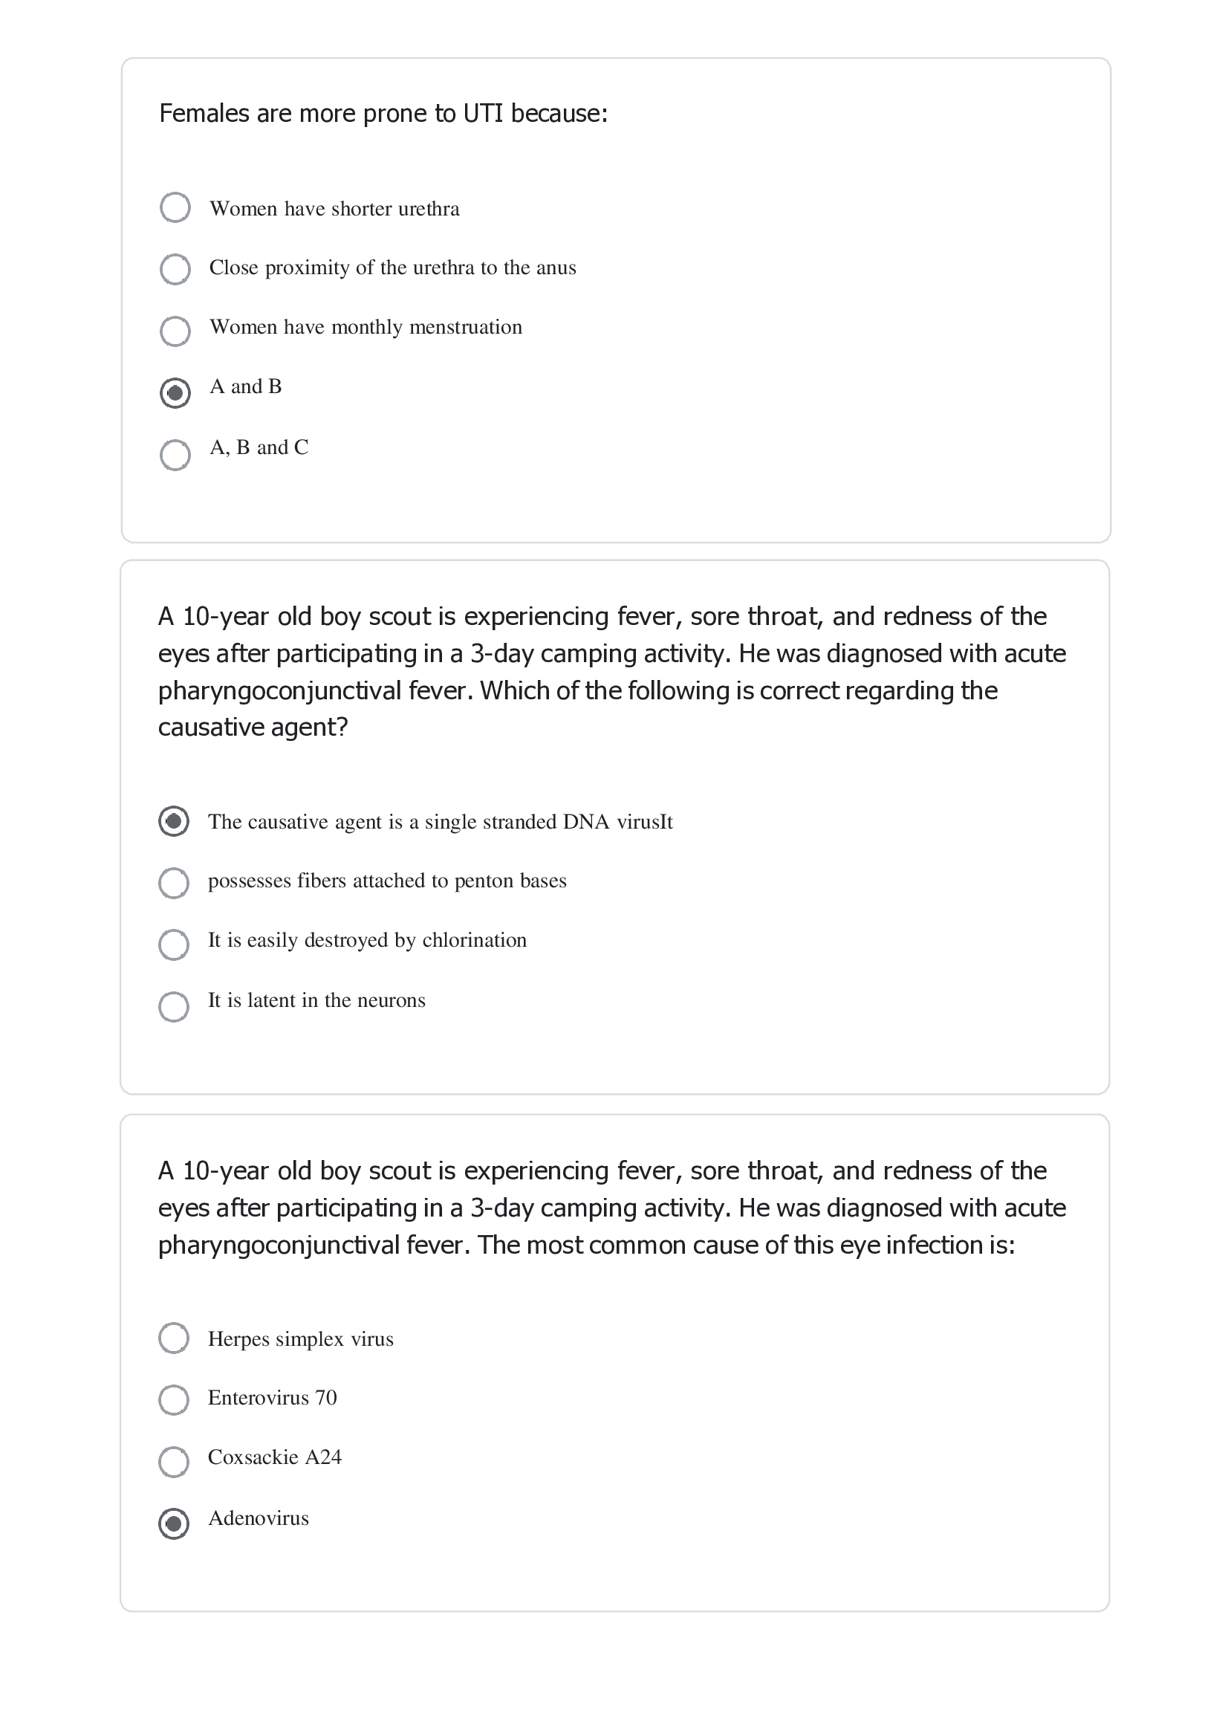Choose 'Close proximity of the urethra to the anus'

pos(175,270)
